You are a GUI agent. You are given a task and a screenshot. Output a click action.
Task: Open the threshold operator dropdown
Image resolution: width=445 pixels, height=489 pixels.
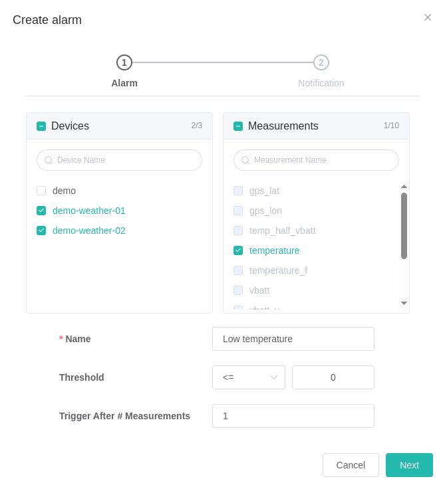coord(249,377)
